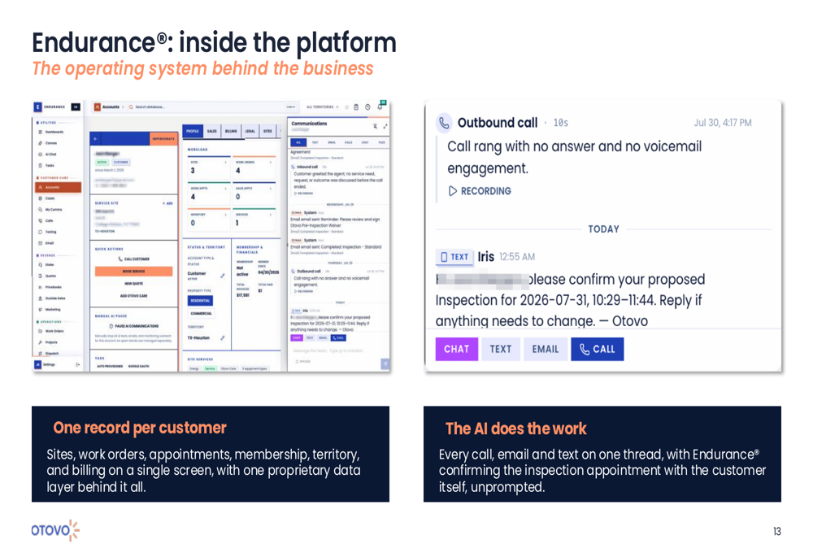Click the Impersonate button
813x557 pixels.
(x=163, y=139)
